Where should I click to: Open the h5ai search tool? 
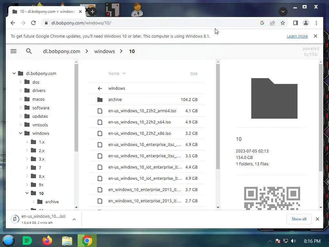(x=29, y=51)
